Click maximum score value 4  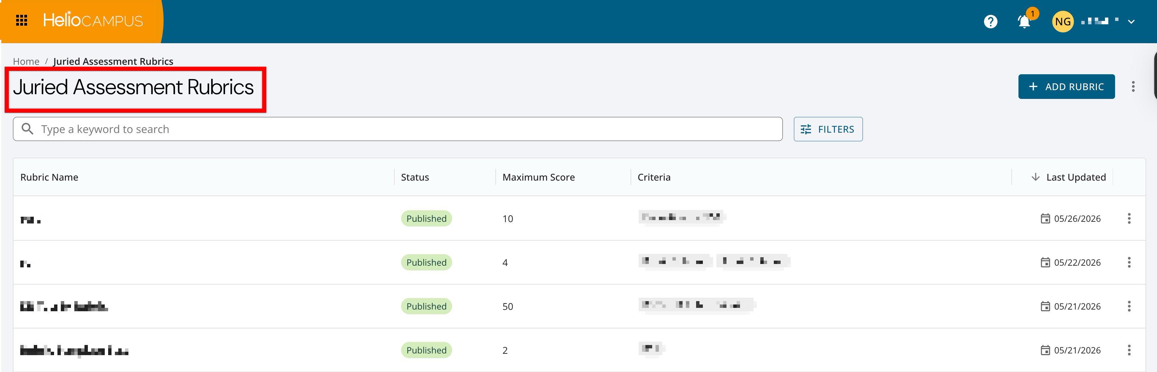pos(505,263)
